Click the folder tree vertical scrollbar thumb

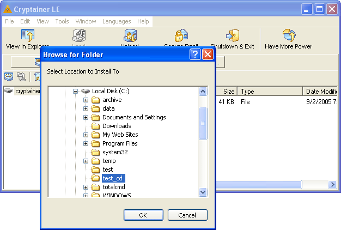tap(203, 123)
